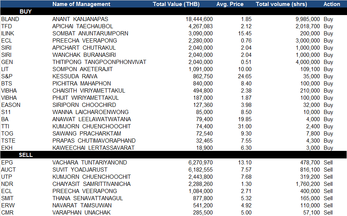The image size is (347, 216).
Task: Click the 'Total Value (THB)' column header
Action: (x=176, y=4)
